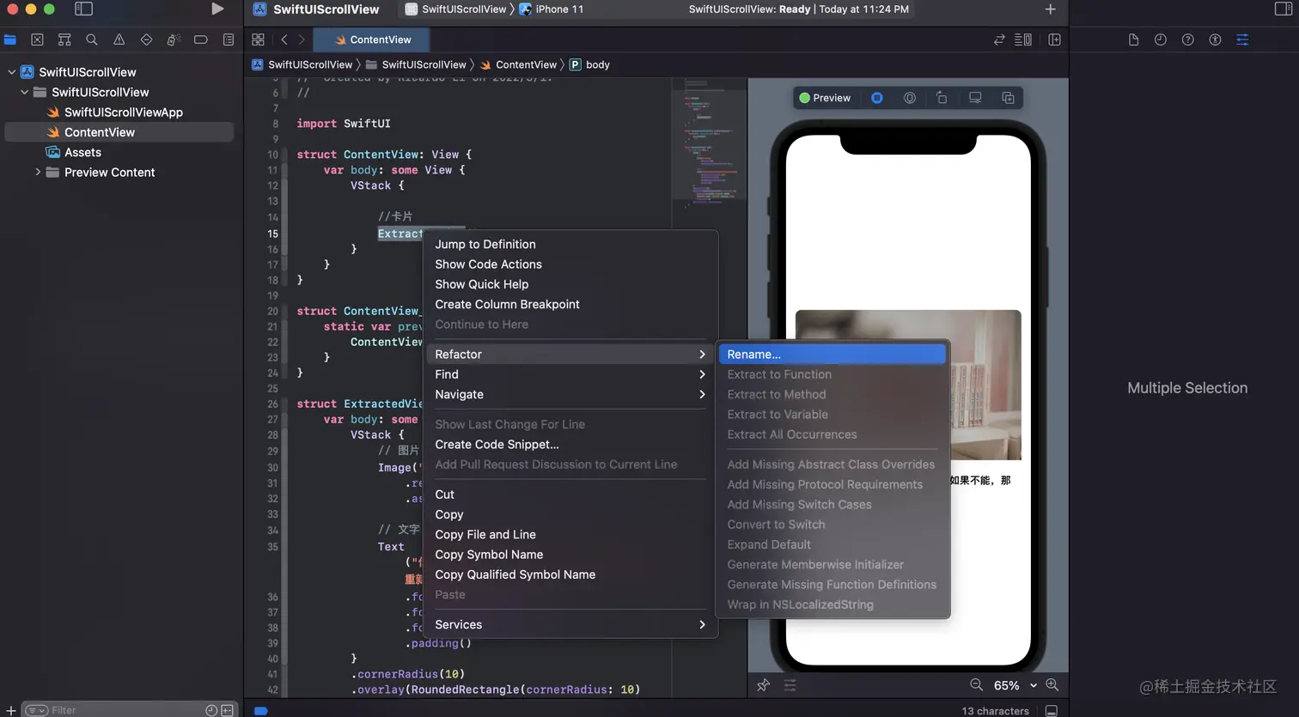The height and width of the screenshot is (717, 1299).
Task: Go forward with the right chevron
Action: pos(302,39)
